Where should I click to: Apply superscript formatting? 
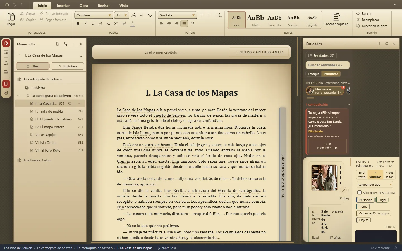click(x=116, y=24)
